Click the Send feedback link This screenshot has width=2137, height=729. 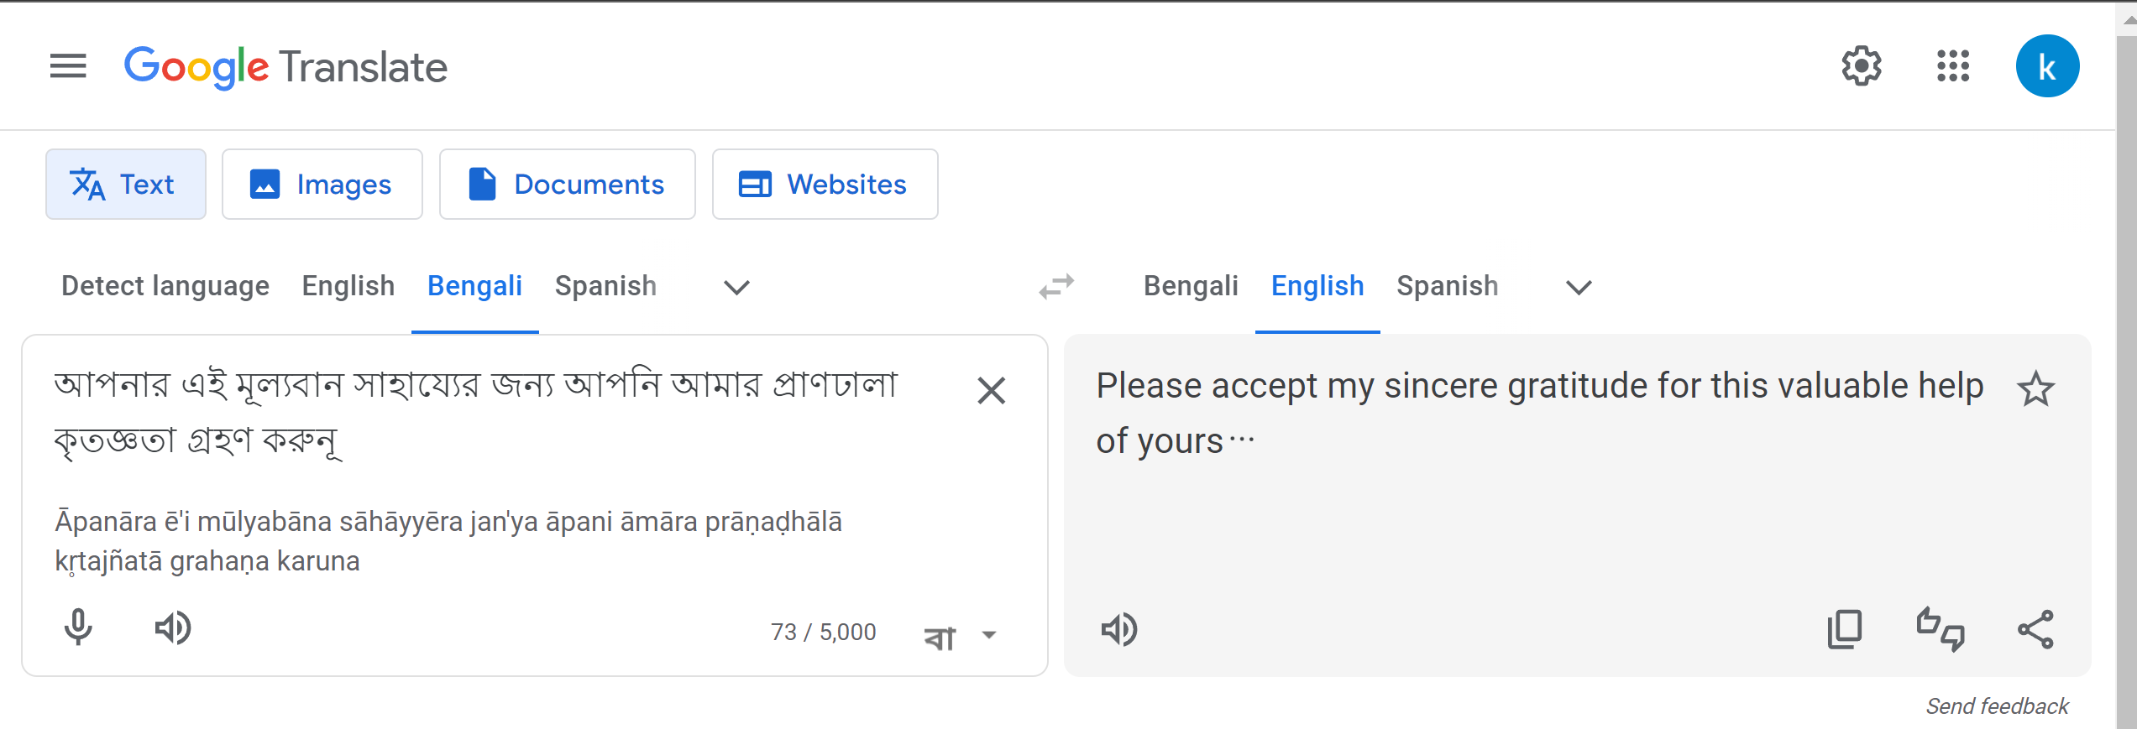1997,706
